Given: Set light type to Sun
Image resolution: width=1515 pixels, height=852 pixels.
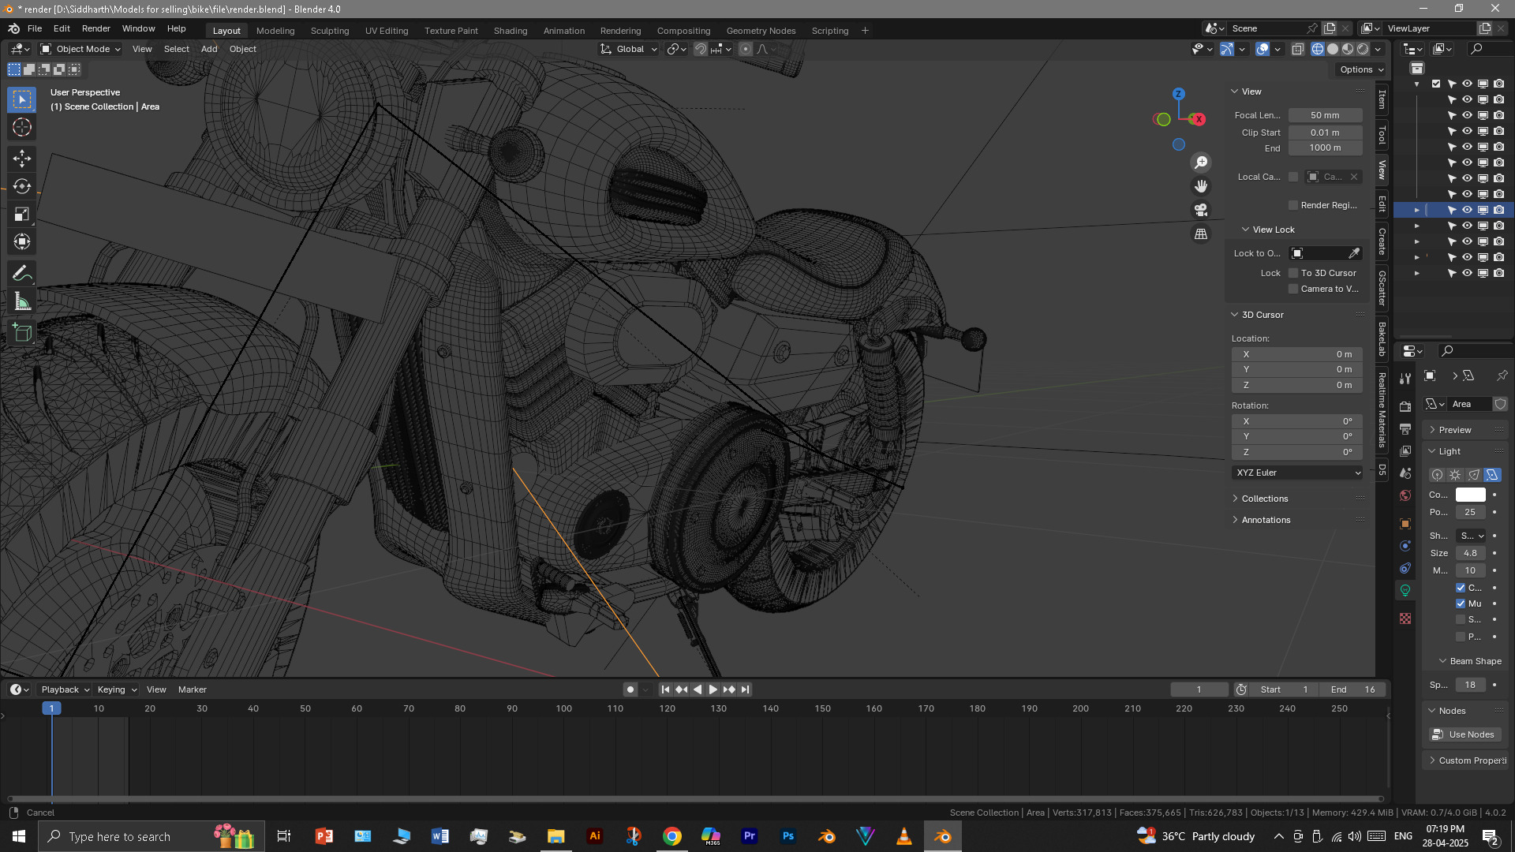Looking at the screenshot, I should pyautogui.click(x=1455, y=475).
